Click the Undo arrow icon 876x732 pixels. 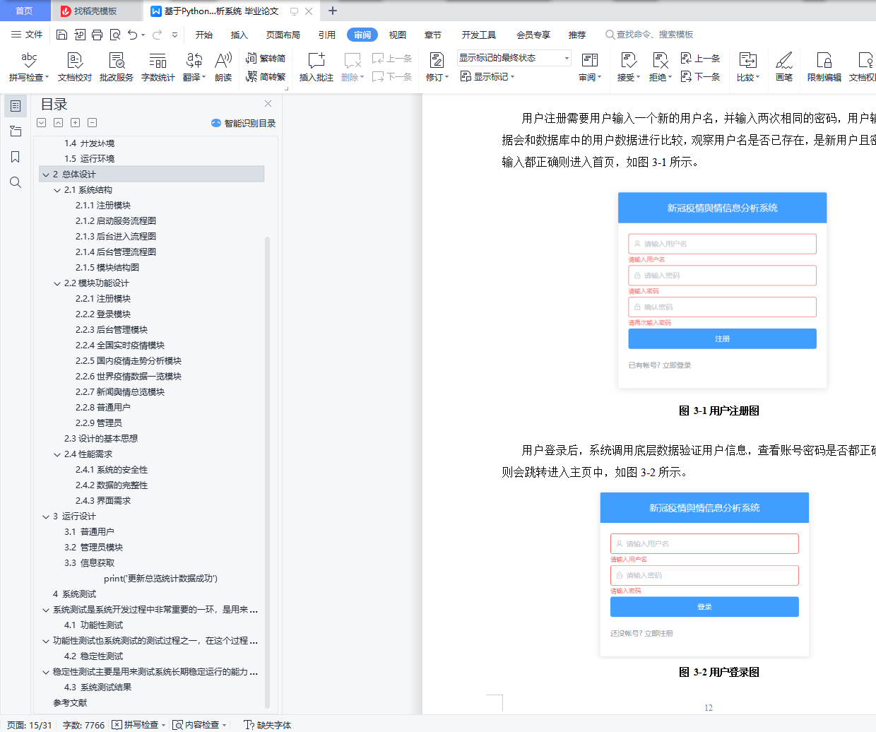[132, 35]
